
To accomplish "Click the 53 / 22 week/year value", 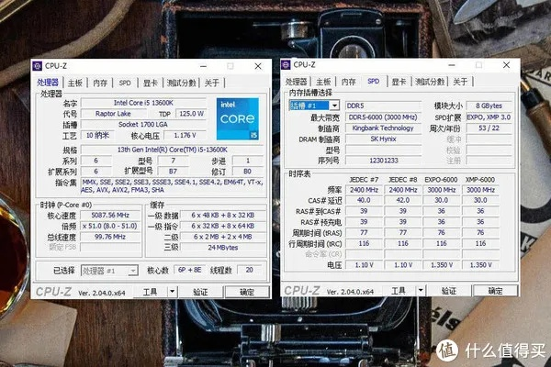I will [x=489, y=128].
